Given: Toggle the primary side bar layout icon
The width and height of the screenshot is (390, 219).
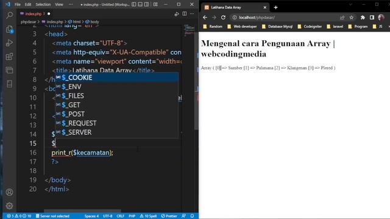Looking at the screenshot, I should [x=134, y=4].
